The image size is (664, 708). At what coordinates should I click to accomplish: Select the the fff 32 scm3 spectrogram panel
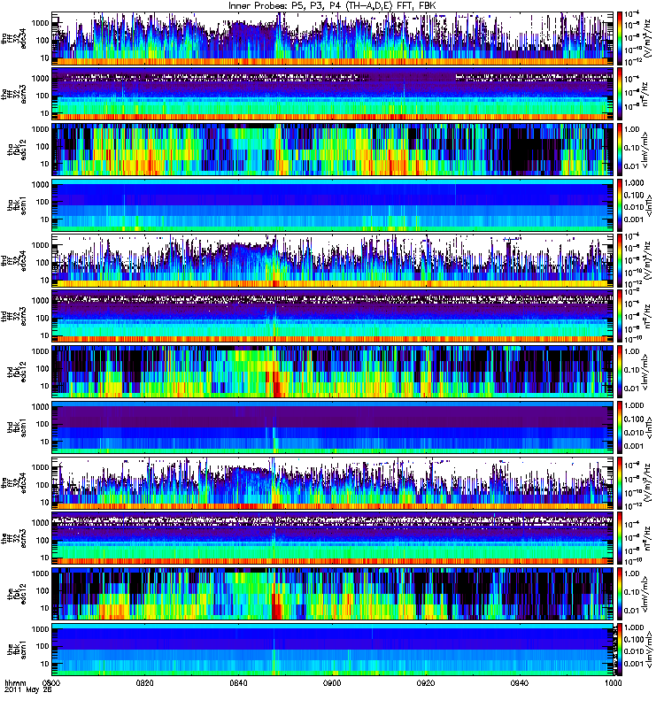click(333, 538)
